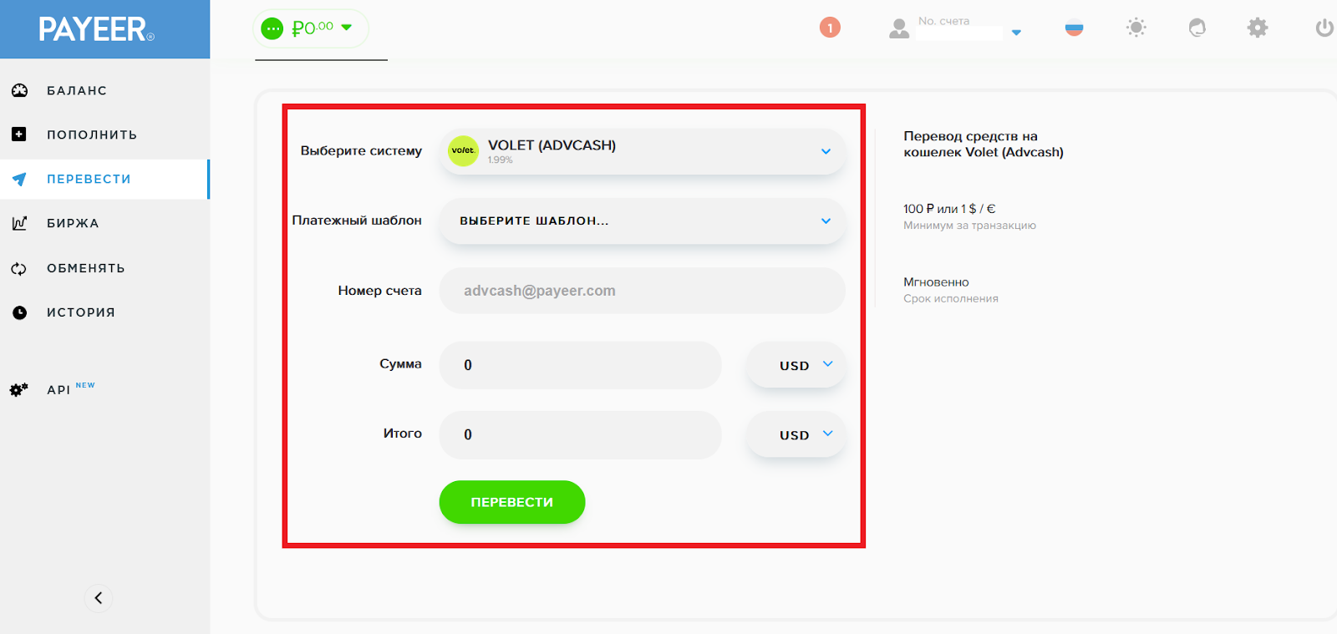Click the PAYEER logo
This screenshot has width=1337, height=634.
(96, 29)
